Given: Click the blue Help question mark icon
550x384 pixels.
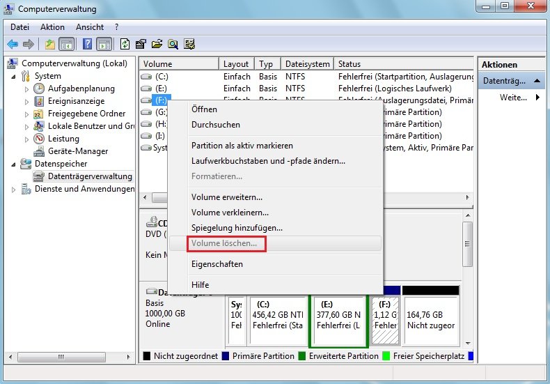Looking at the screenshot, I should pyautogui.click(x=87, y=44).
